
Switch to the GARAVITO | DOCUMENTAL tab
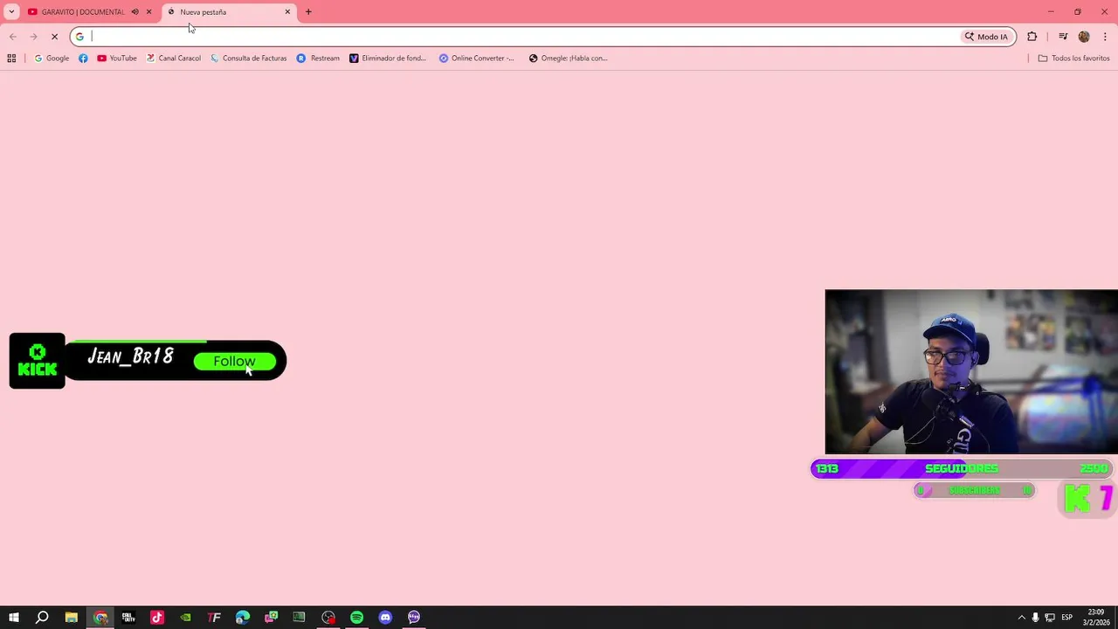[x=83, y=12]
